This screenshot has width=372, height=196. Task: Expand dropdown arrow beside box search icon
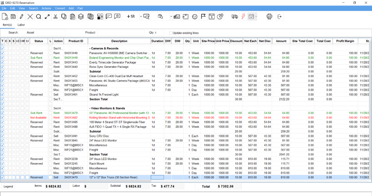pyautogui.click(x=171, y=17)
